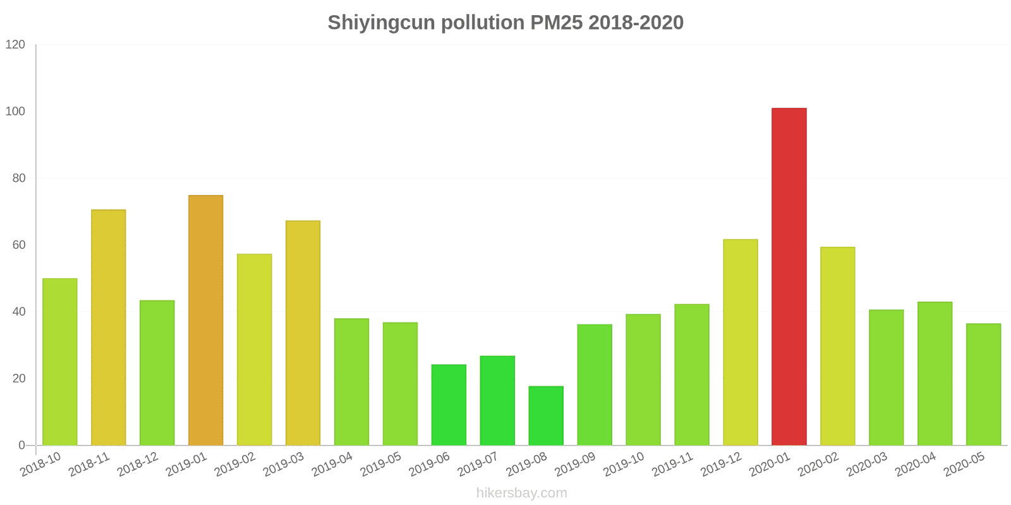The height and width of the screenshot is (505, 1011).
Task: Click the hikersbay.com watermark link
Action: (521, 493)
